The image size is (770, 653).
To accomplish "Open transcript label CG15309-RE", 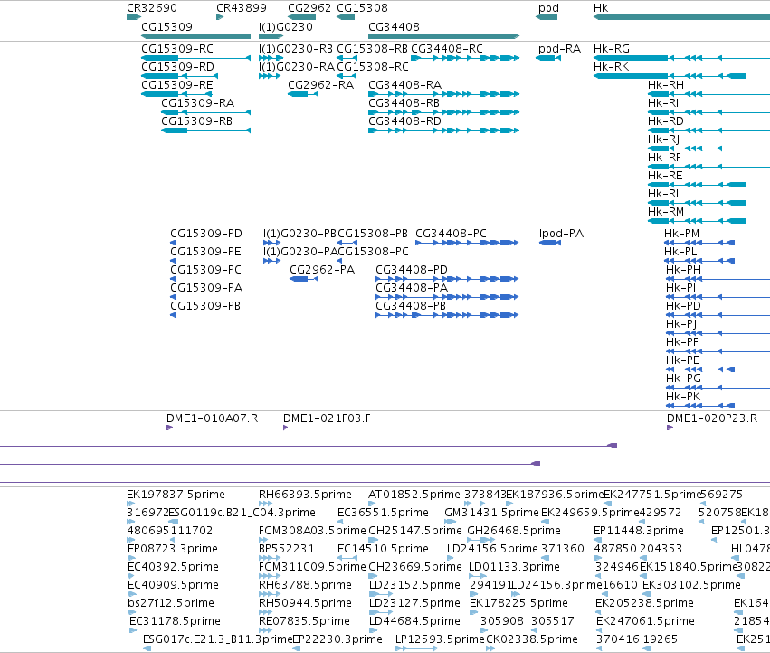I will pyautogui.click(x=177, y=84).
